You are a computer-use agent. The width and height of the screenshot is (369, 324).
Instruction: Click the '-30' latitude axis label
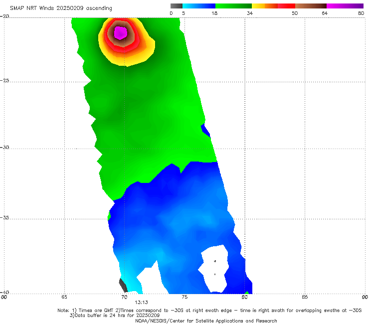point(4,147)
